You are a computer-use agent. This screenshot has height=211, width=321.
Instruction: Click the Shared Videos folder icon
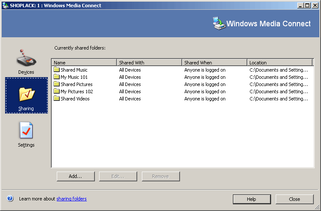coord(56,98)
